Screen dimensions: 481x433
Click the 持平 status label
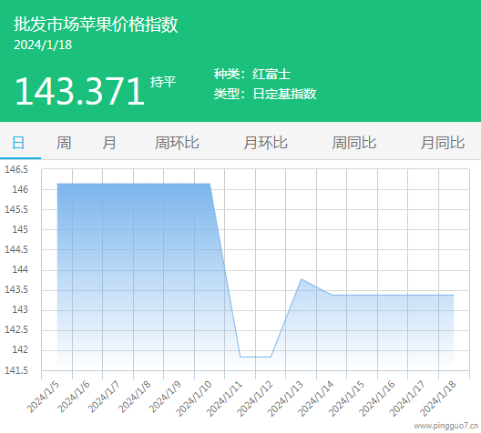click(163, 82)
